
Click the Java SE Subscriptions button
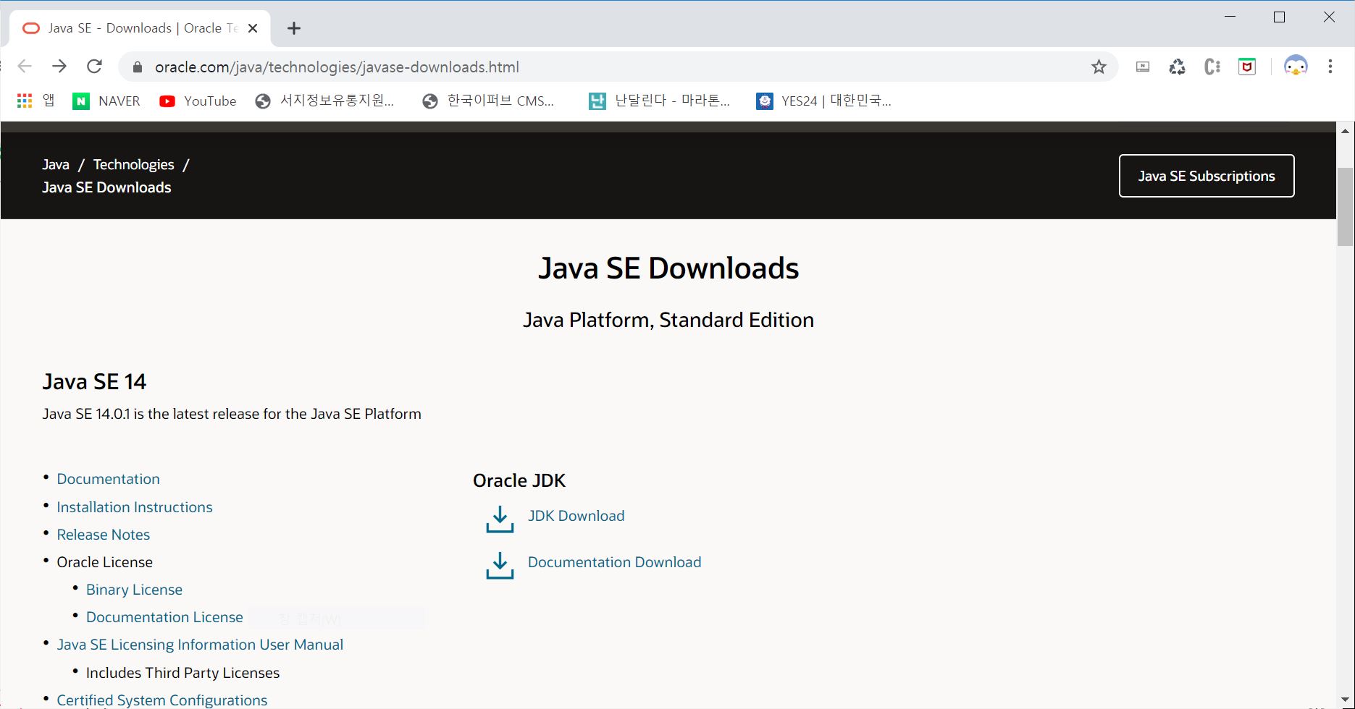pyautogui.click(x=1207, y=176)
